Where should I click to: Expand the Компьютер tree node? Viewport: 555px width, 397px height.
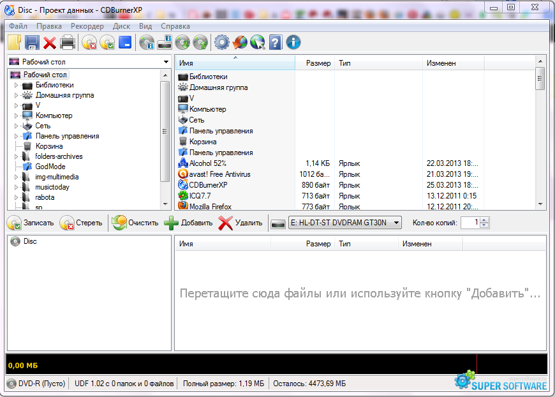pos(16,116)
